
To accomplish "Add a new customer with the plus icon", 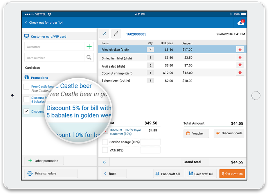I will (x=89, y=47).
